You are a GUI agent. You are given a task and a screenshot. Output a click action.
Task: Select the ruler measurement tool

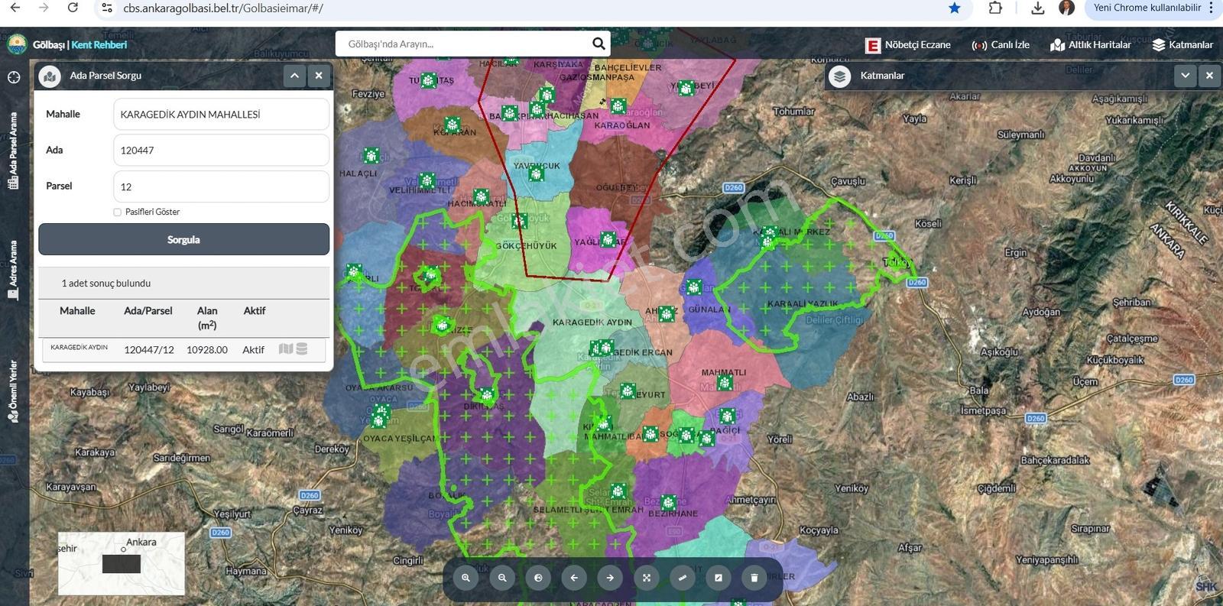[683, 578]
